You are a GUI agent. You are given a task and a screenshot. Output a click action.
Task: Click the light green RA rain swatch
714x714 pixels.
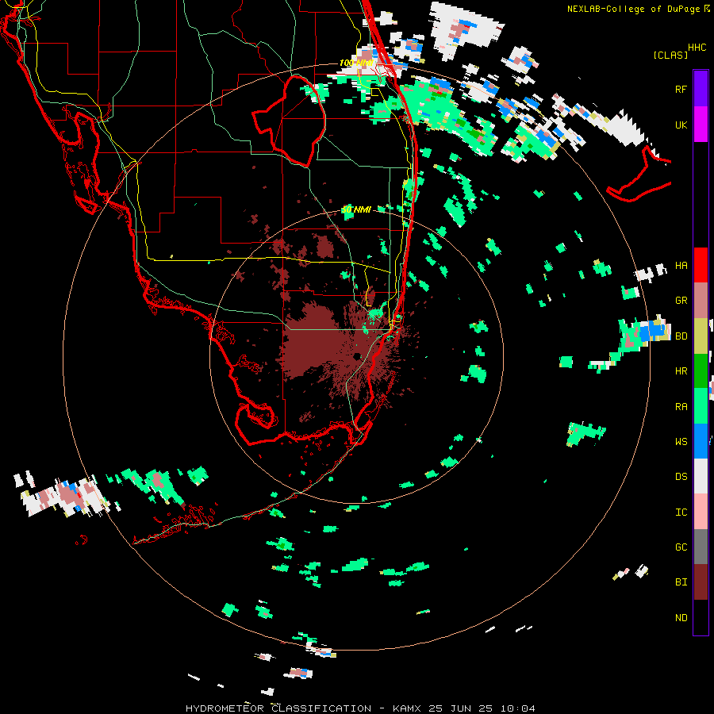coord(701,406)
